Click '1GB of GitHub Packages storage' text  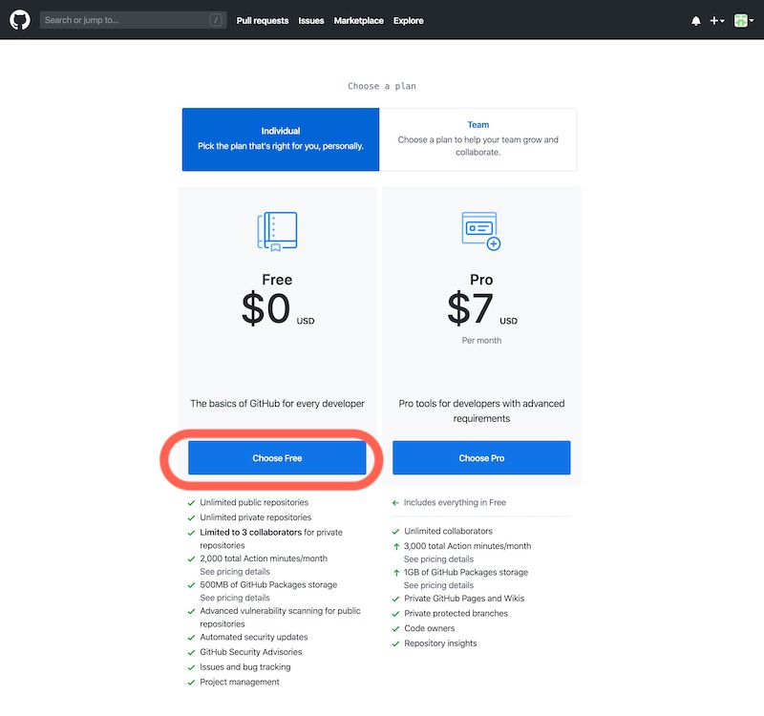point(466,572)
